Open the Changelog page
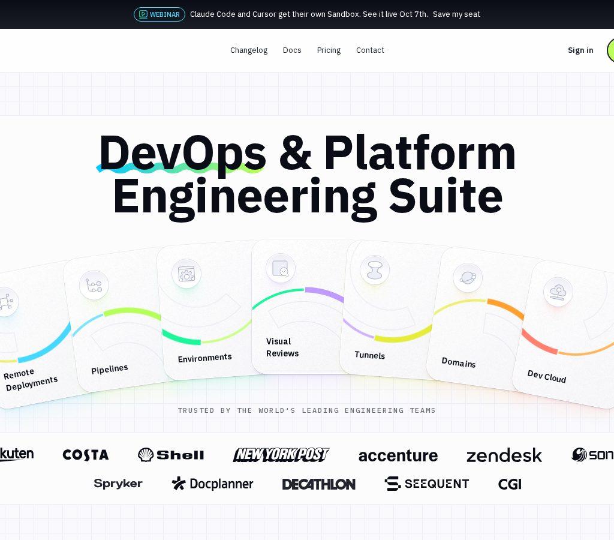 tap(249, 50)
